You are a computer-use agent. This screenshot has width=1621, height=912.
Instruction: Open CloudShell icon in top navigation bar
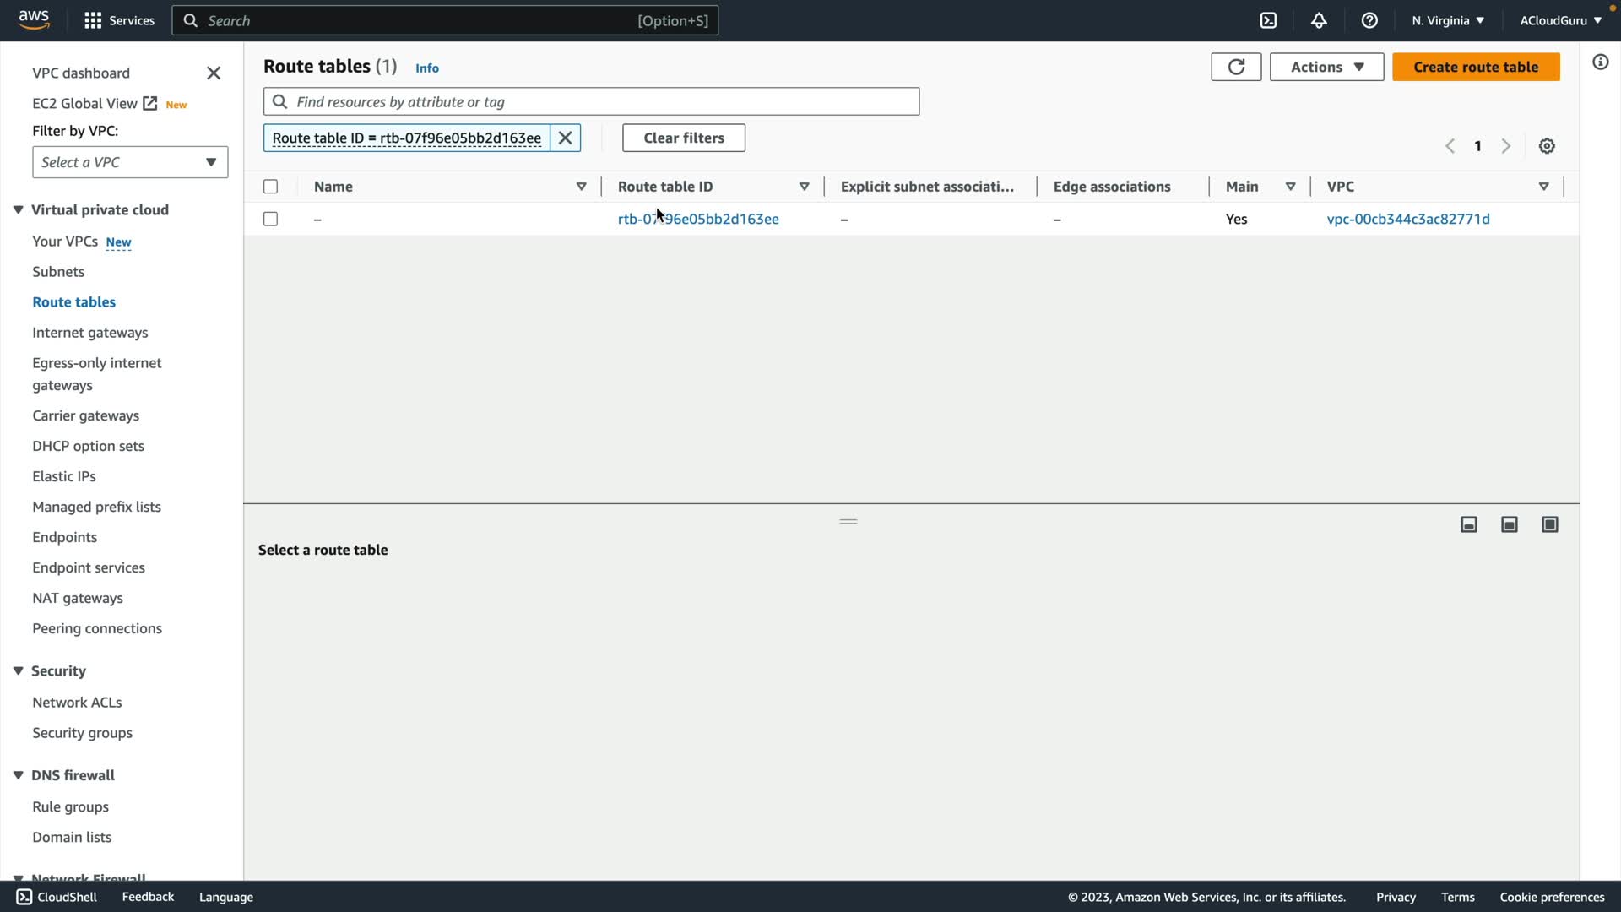[x=1268, y=20]
